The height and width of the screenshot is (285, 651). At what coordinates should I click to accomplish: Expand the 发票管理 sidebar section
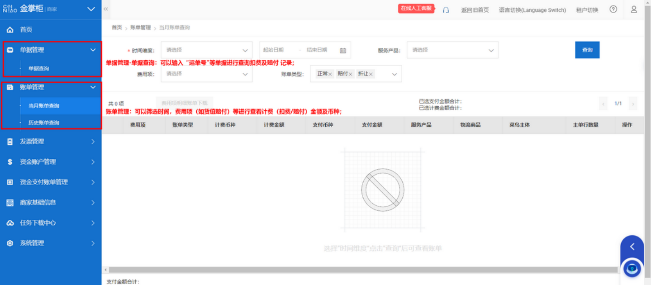51,141
